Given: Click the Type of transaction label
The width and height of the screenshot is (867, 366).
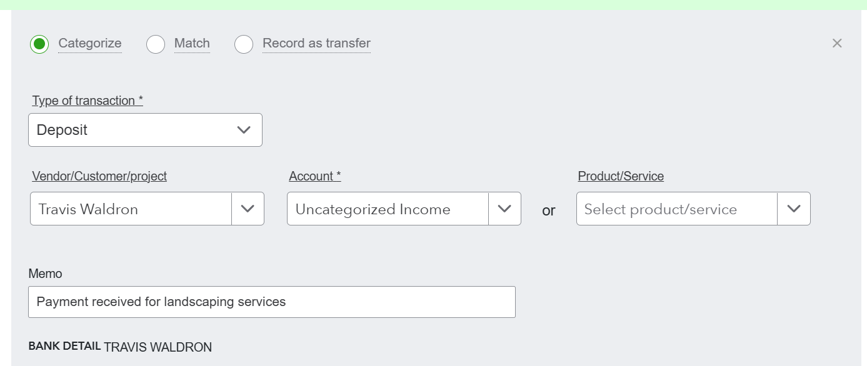Looking at the screenshot, I should 88,101.
